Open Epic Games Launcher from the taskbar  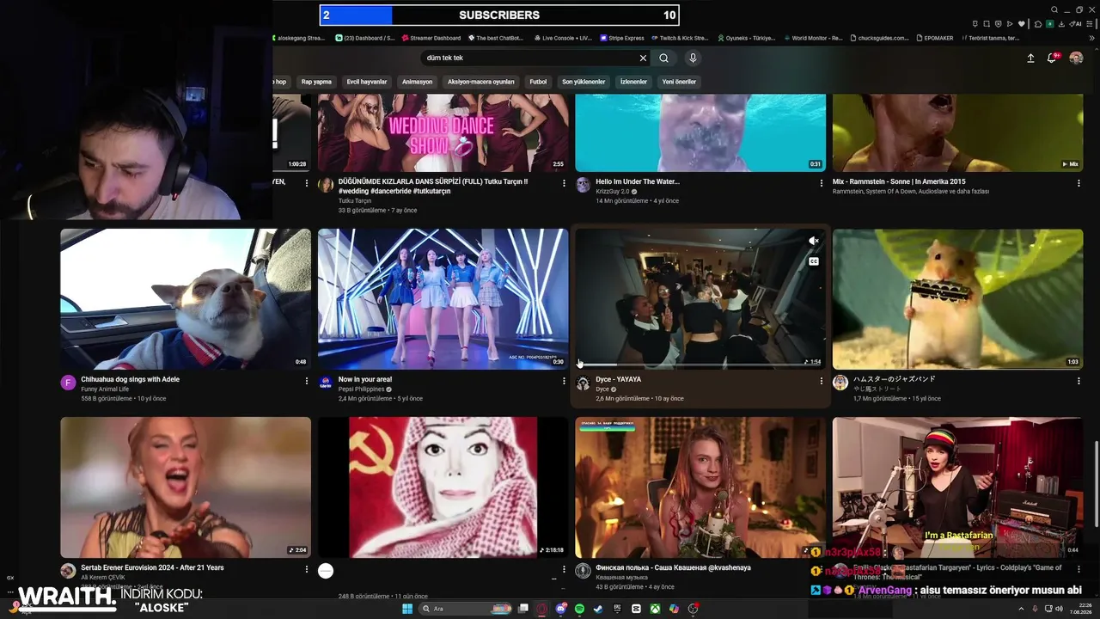point(618,609)
